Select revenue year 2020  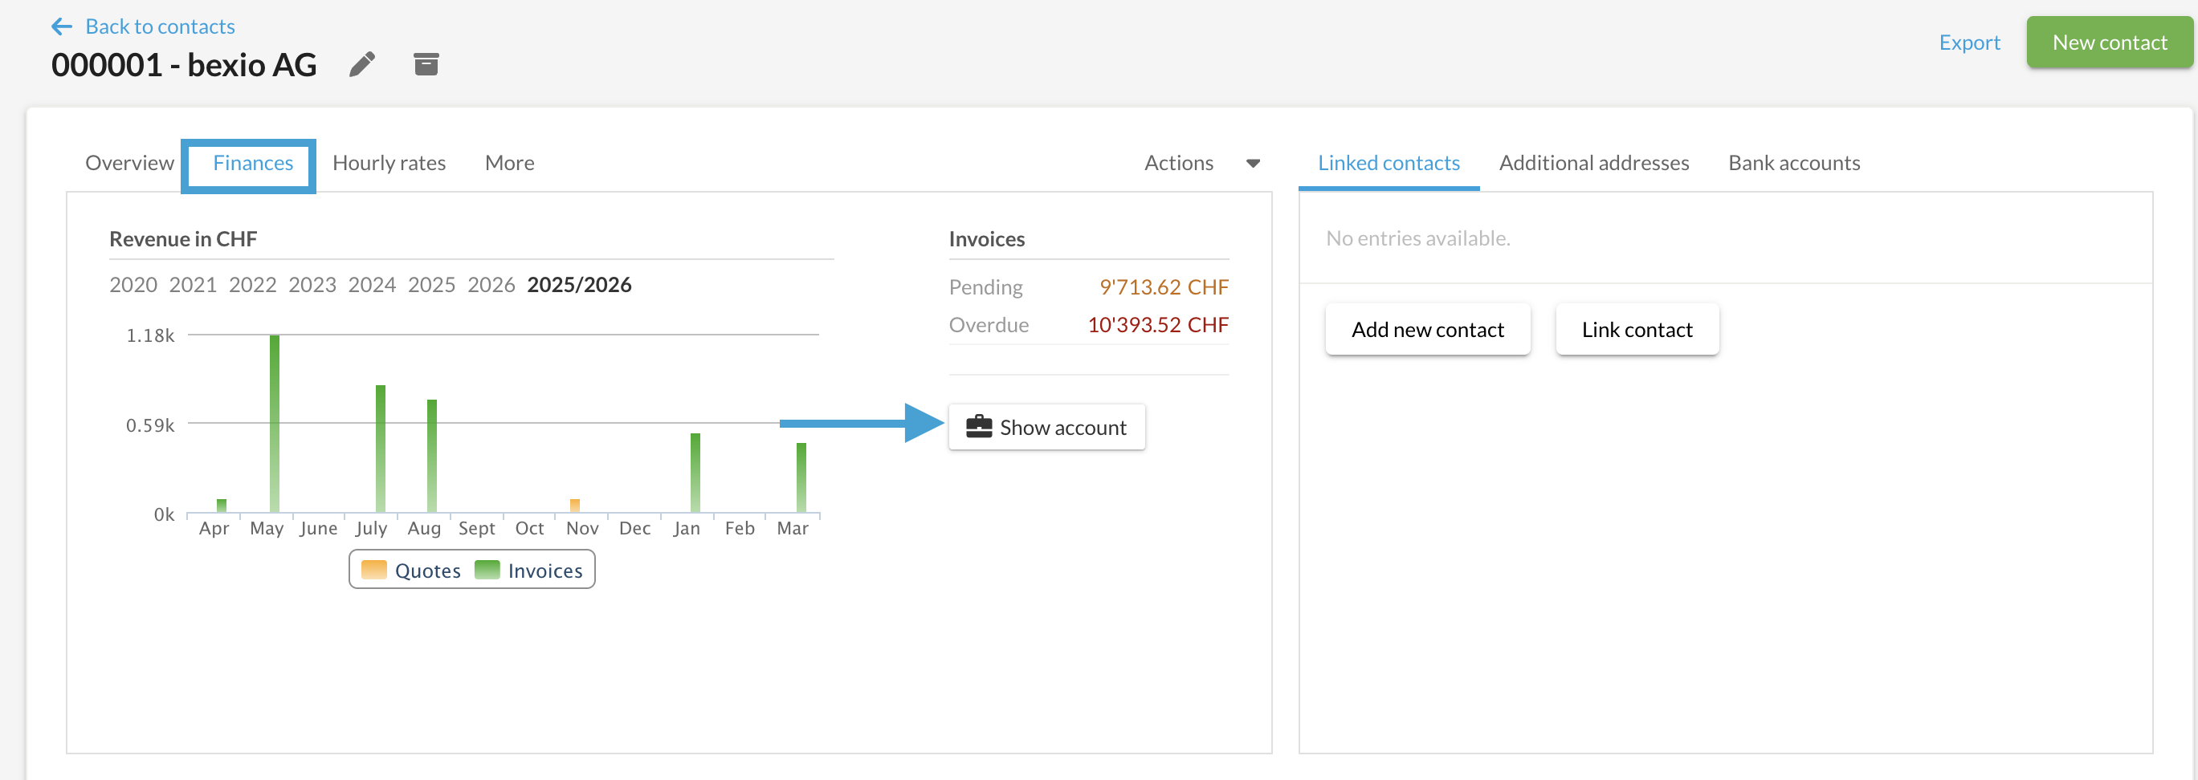pos(133,285)
